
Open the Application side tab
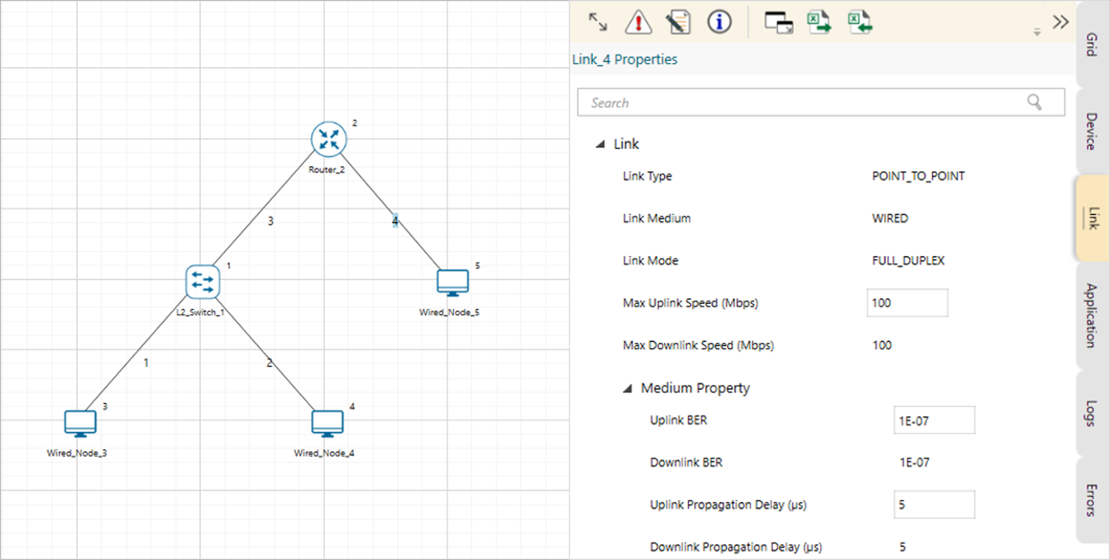(x=1092, y=315)
